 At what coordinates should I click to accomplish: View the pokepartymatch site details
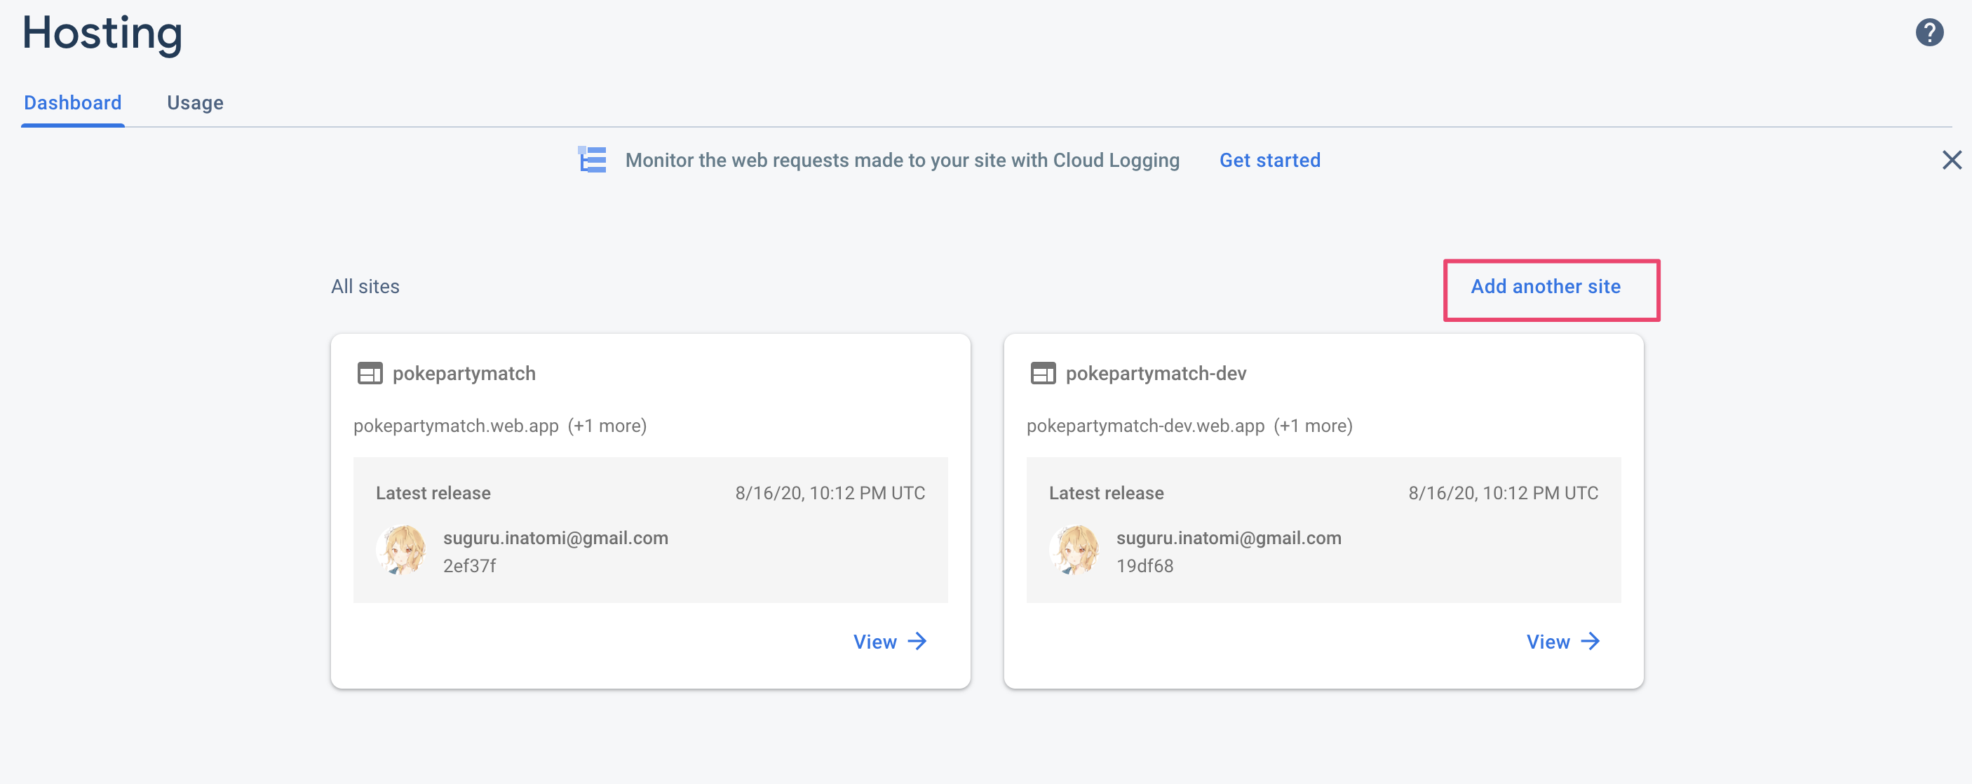875,642
